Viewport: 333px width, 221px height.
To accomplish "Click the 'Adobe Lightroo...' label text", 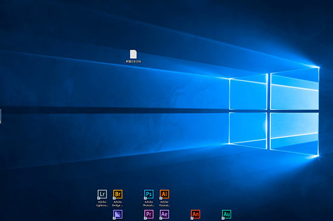I will (102, 203).
